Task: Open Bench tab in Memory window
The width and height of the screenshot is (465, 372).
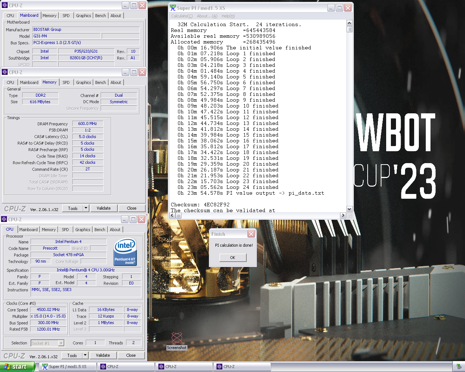Action: 101,82
